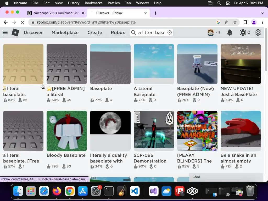Open the Bookmarks menu
The height and width of the screenshot is (201, 268).
pos(93,3)
